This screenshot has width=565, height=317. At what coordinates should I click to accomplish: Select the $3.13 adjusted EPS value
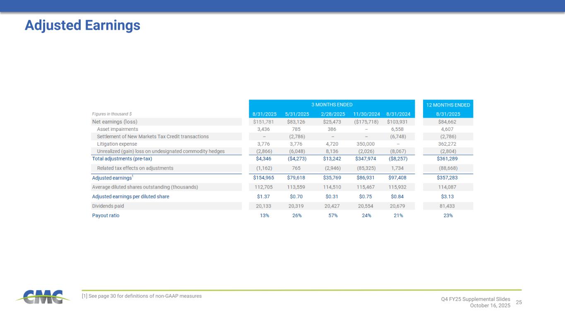click(x=447, y=196)
